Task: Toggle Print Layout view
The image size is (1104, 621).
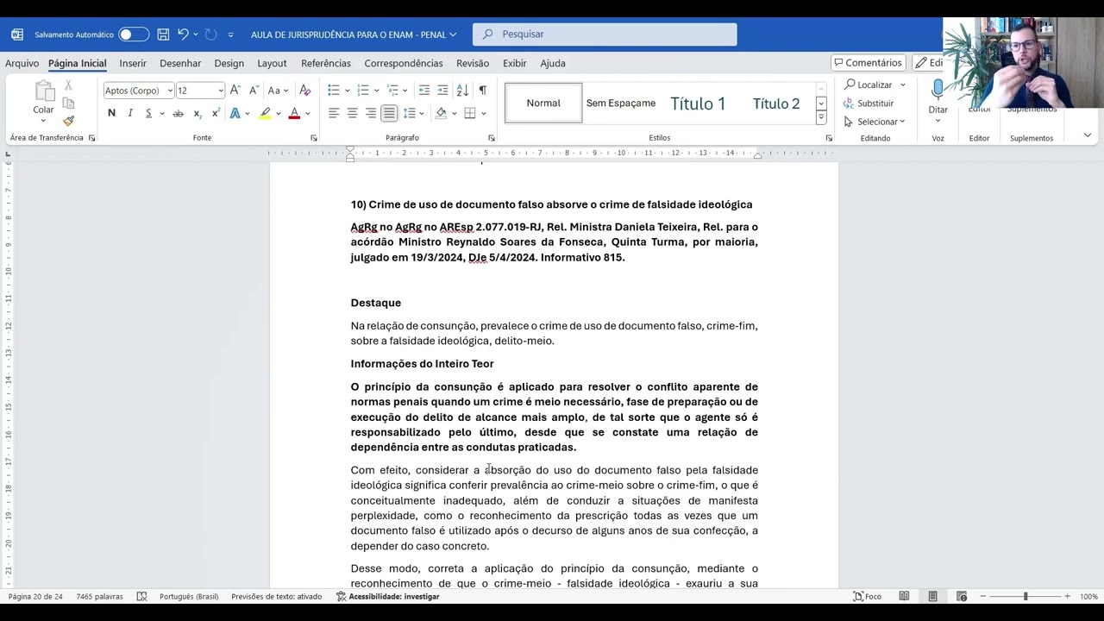Action: [x=933, y=597]
